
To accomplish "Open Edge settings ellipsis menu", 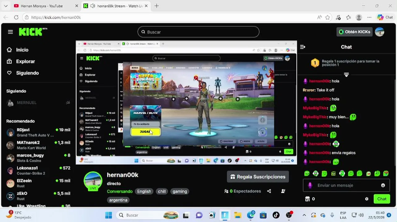I will tap(369, 18).
